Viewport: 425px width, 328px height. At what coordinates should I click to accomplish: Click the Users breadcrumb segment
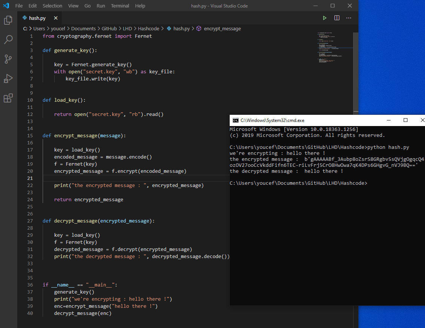[x=39, y=28]
